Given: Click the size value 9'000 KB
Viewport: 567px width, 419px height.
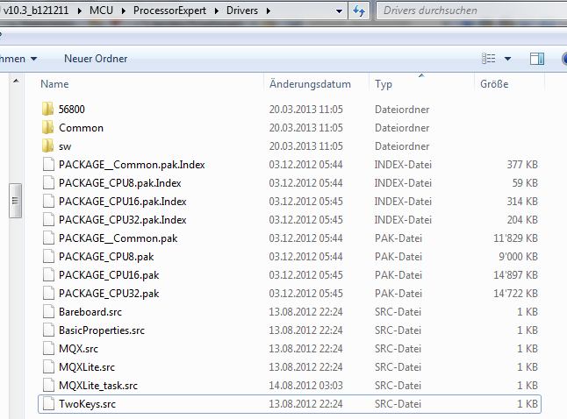Looking at the screenshot, I should tap(518, 257).
